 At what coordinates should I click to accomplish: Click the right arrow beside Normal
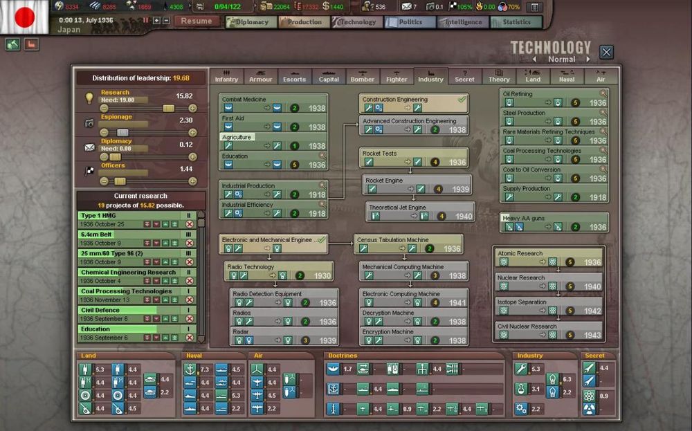[x=588, y=59]
